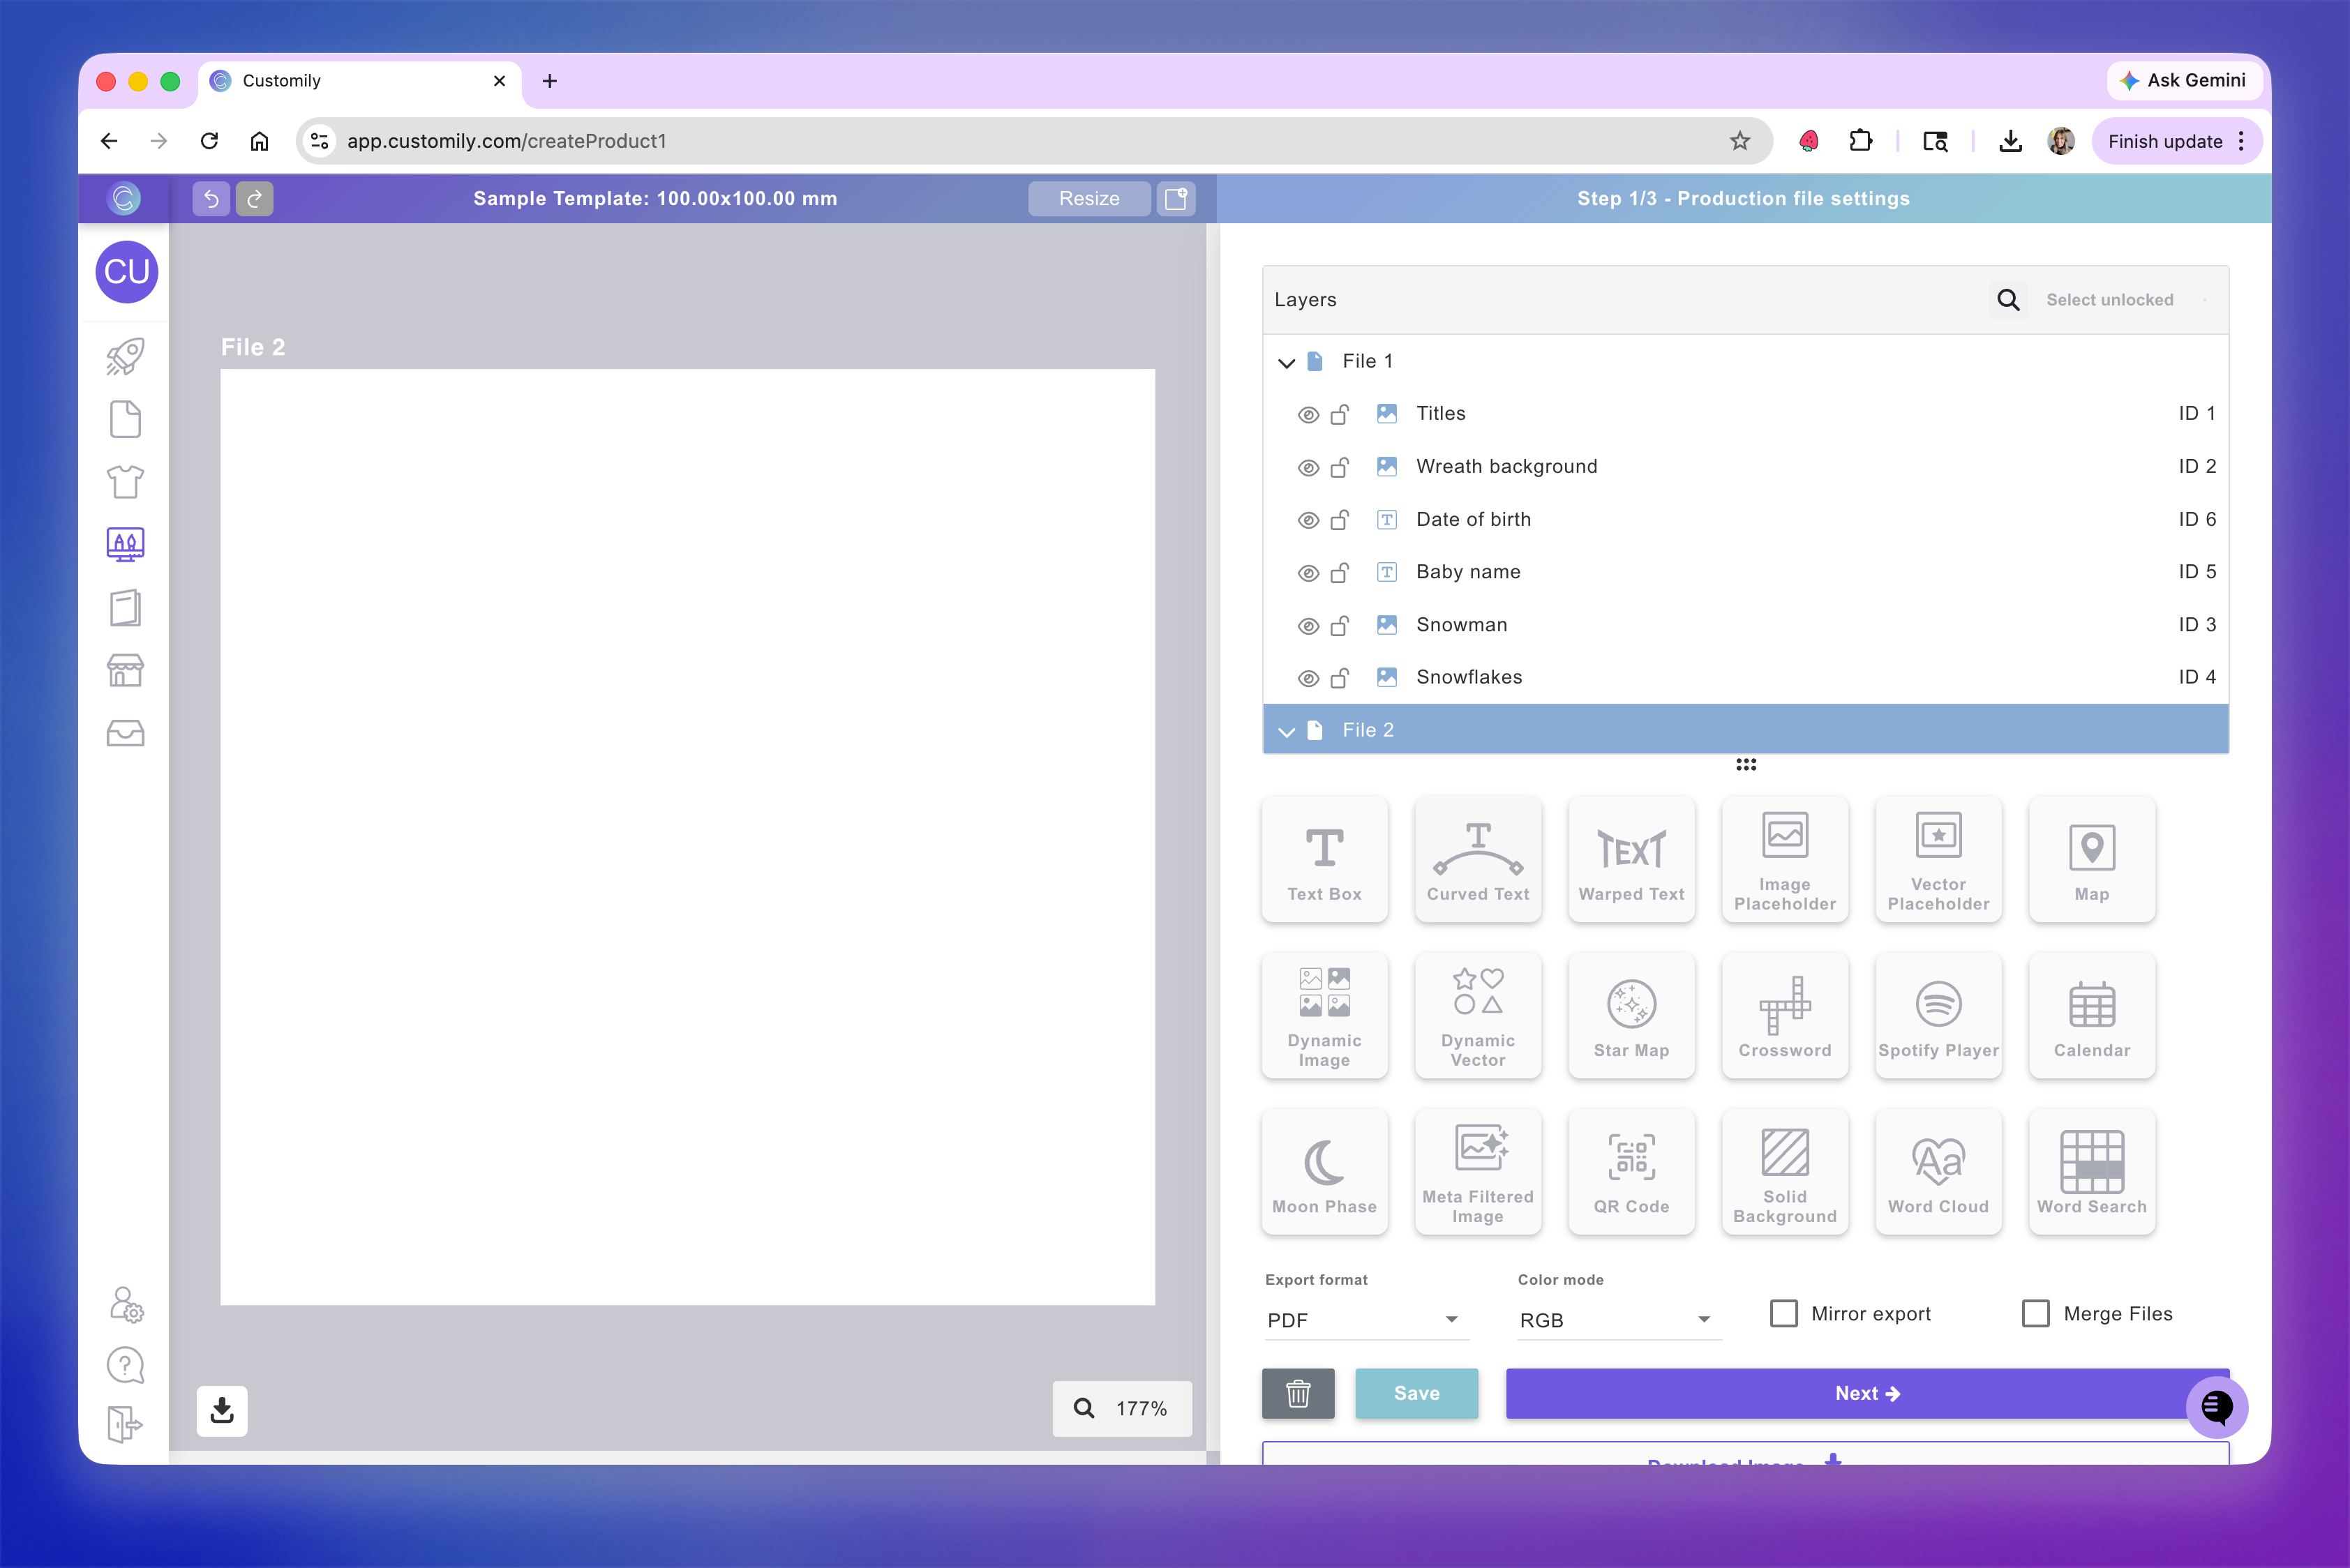Lock the Titles layer
Screen dimensions: 2350x1568
[x=1340, y=414]
